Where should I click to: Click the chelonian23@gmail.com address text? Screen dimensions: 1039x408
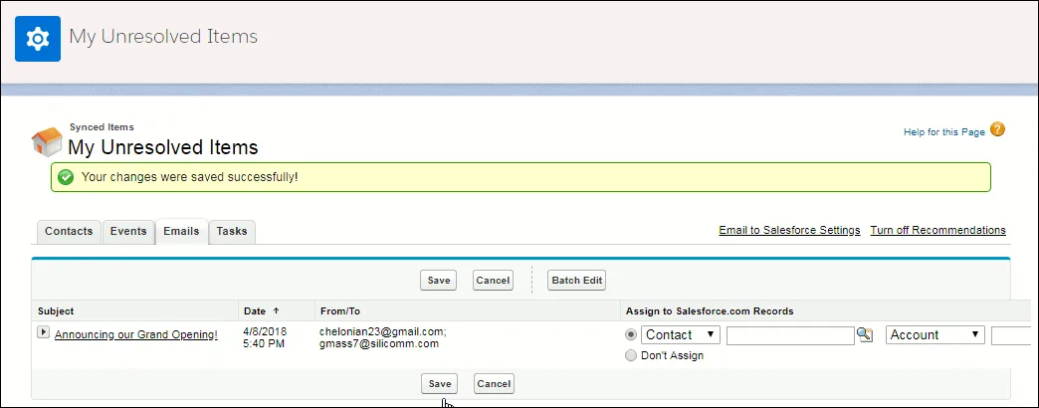tap(382, 331)
